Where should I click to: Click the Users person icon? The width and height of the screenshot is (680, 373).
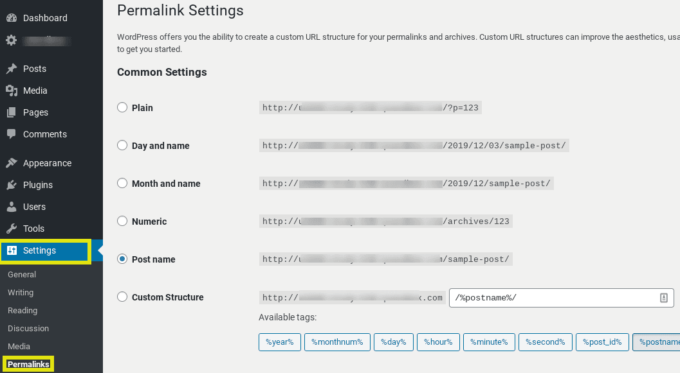[x=12, y=207]
